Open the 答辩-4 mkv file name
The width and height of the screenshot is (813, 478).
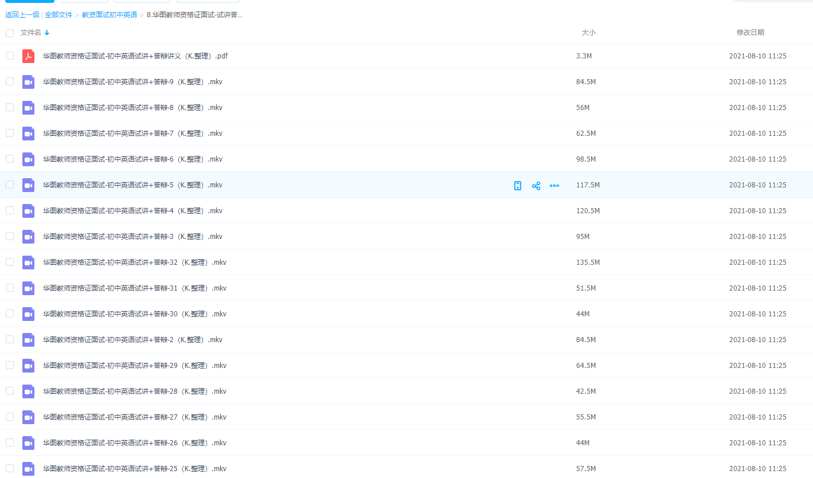(x=132, y=211)
